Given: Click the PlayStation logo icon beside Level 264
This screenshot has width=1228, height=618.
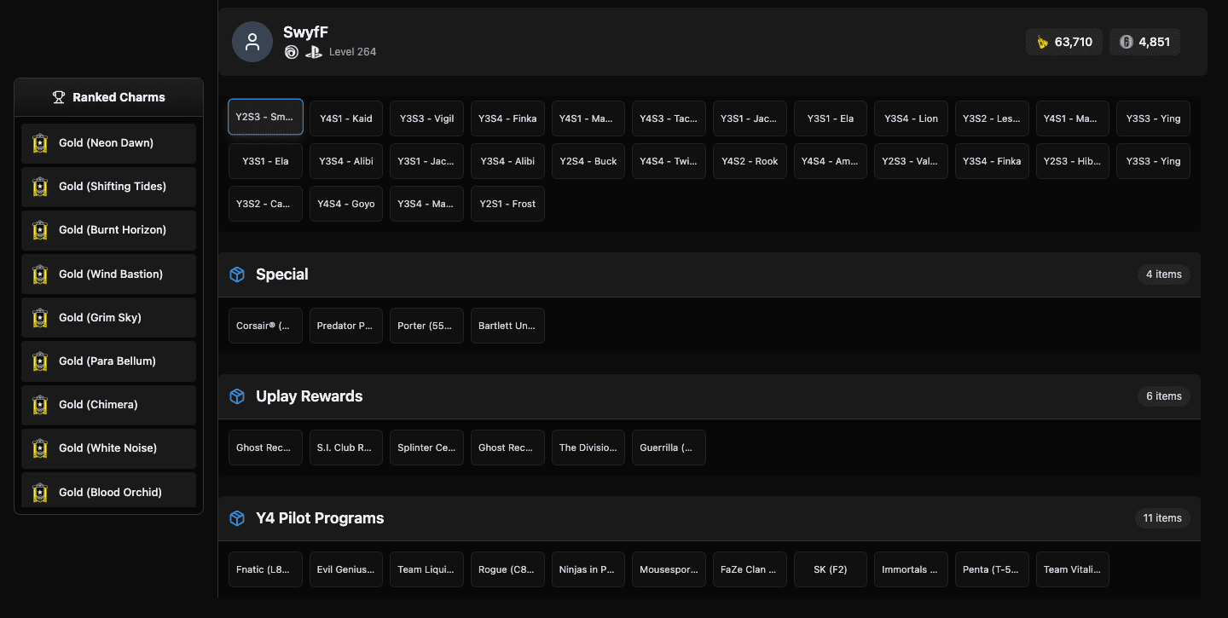Looking at the screenshot, I should coord(313,52).
